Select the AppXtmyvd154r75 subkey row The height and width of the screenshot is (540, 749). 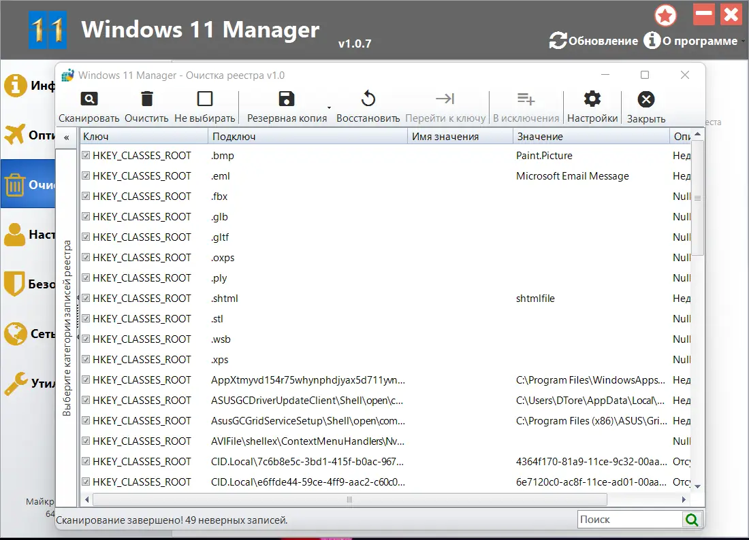tap(308, 380)
